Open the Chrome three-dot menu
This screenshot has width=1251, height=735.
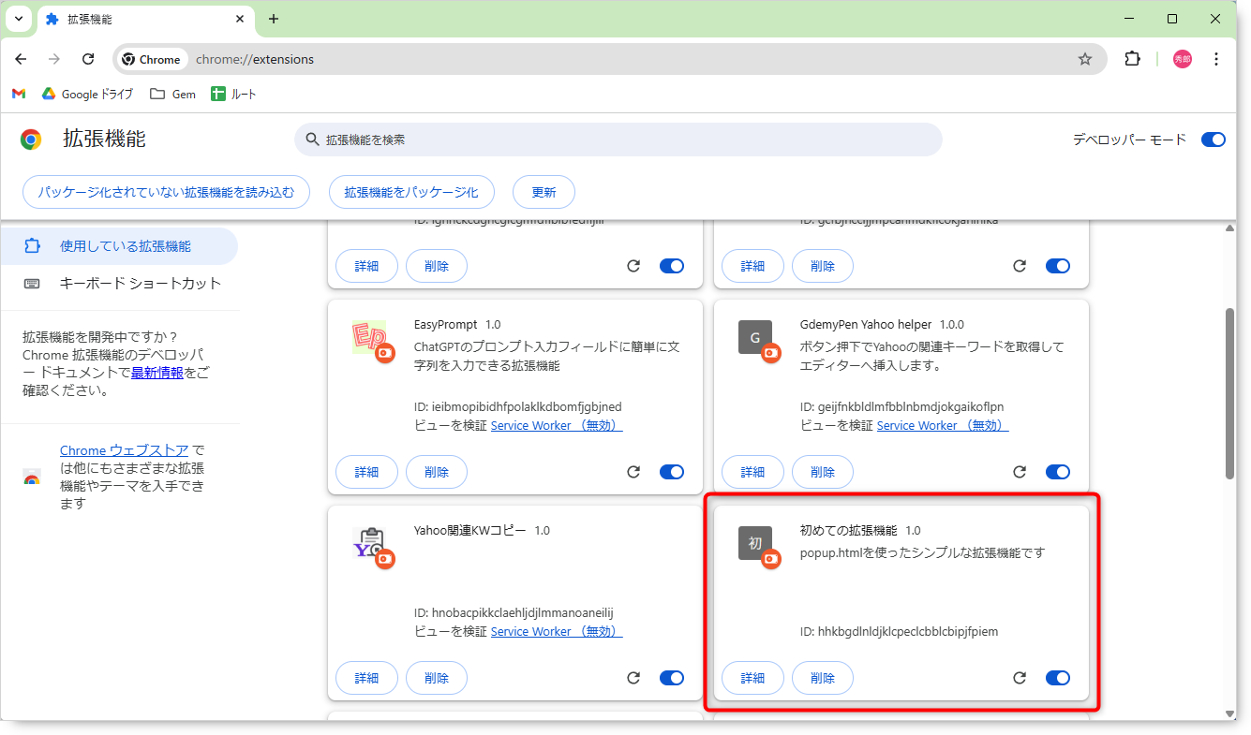(1216, 59)
